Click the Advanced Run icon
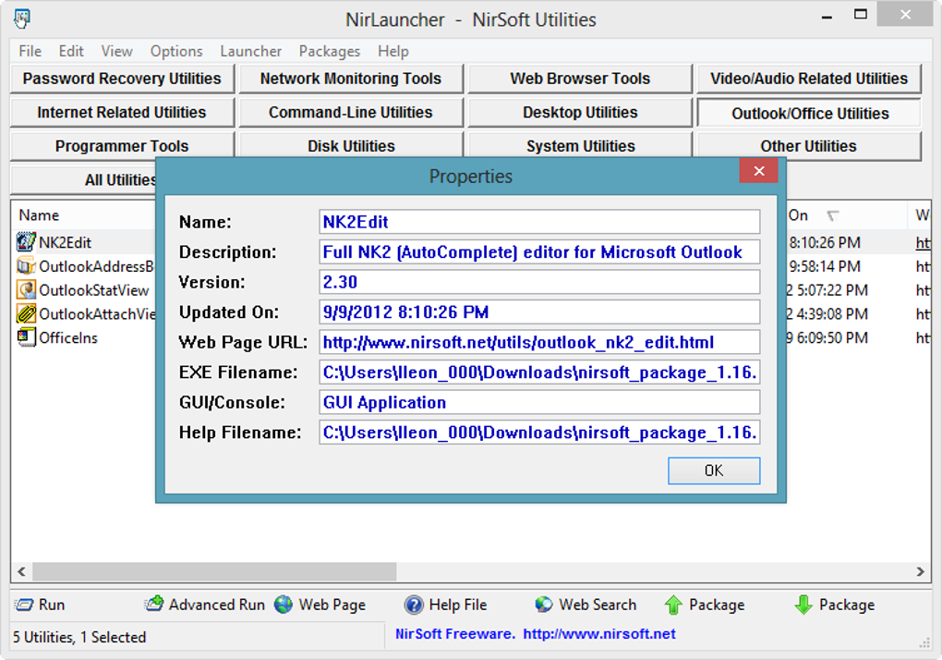This screenshot has width=942, height=660. click(154, 605)
